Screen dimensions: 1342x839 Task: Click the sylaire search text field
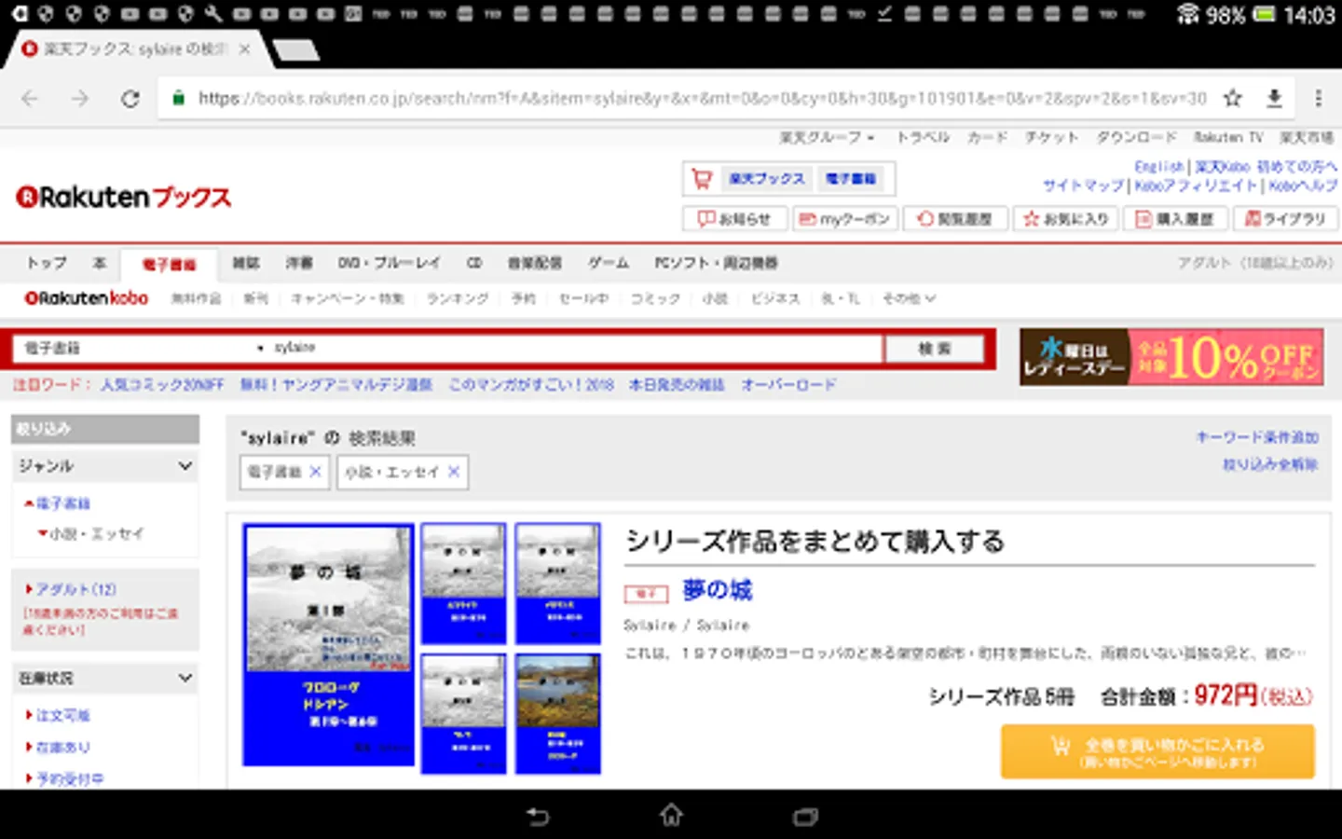click(x=576, y=348)
